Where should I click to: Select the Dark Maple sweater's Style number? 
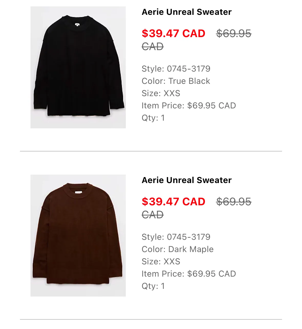click(176, 237)
